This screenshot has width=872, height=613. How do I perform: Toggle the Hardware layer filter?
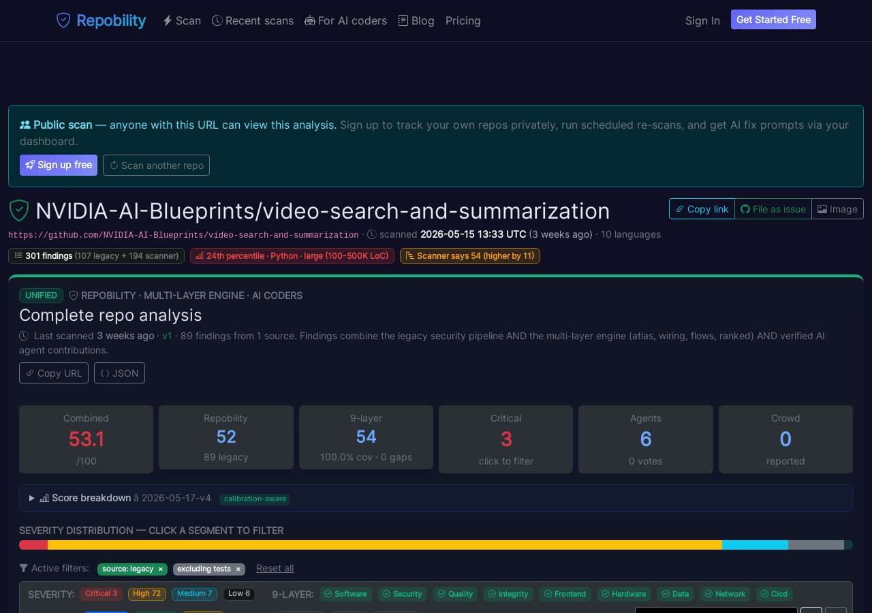coord(623,595)
